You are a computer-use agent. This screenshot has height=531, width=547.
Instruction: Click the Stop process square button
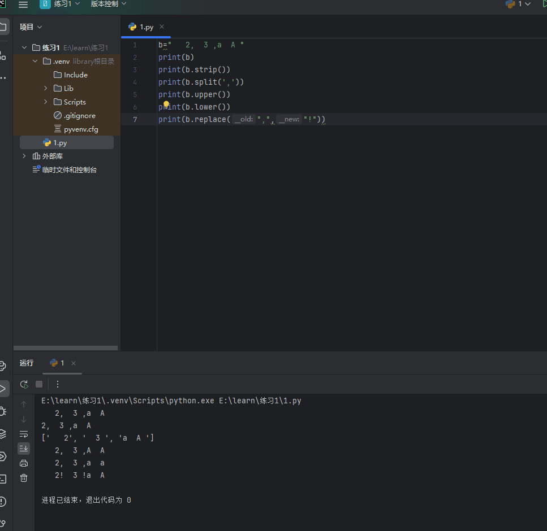pos(39,384)
